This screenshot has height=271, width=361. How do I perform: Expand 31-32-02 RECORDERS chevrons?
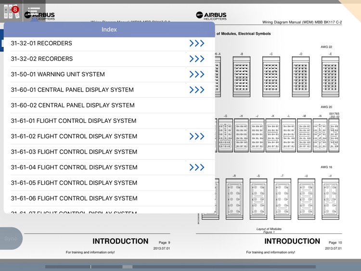(197, 59)
